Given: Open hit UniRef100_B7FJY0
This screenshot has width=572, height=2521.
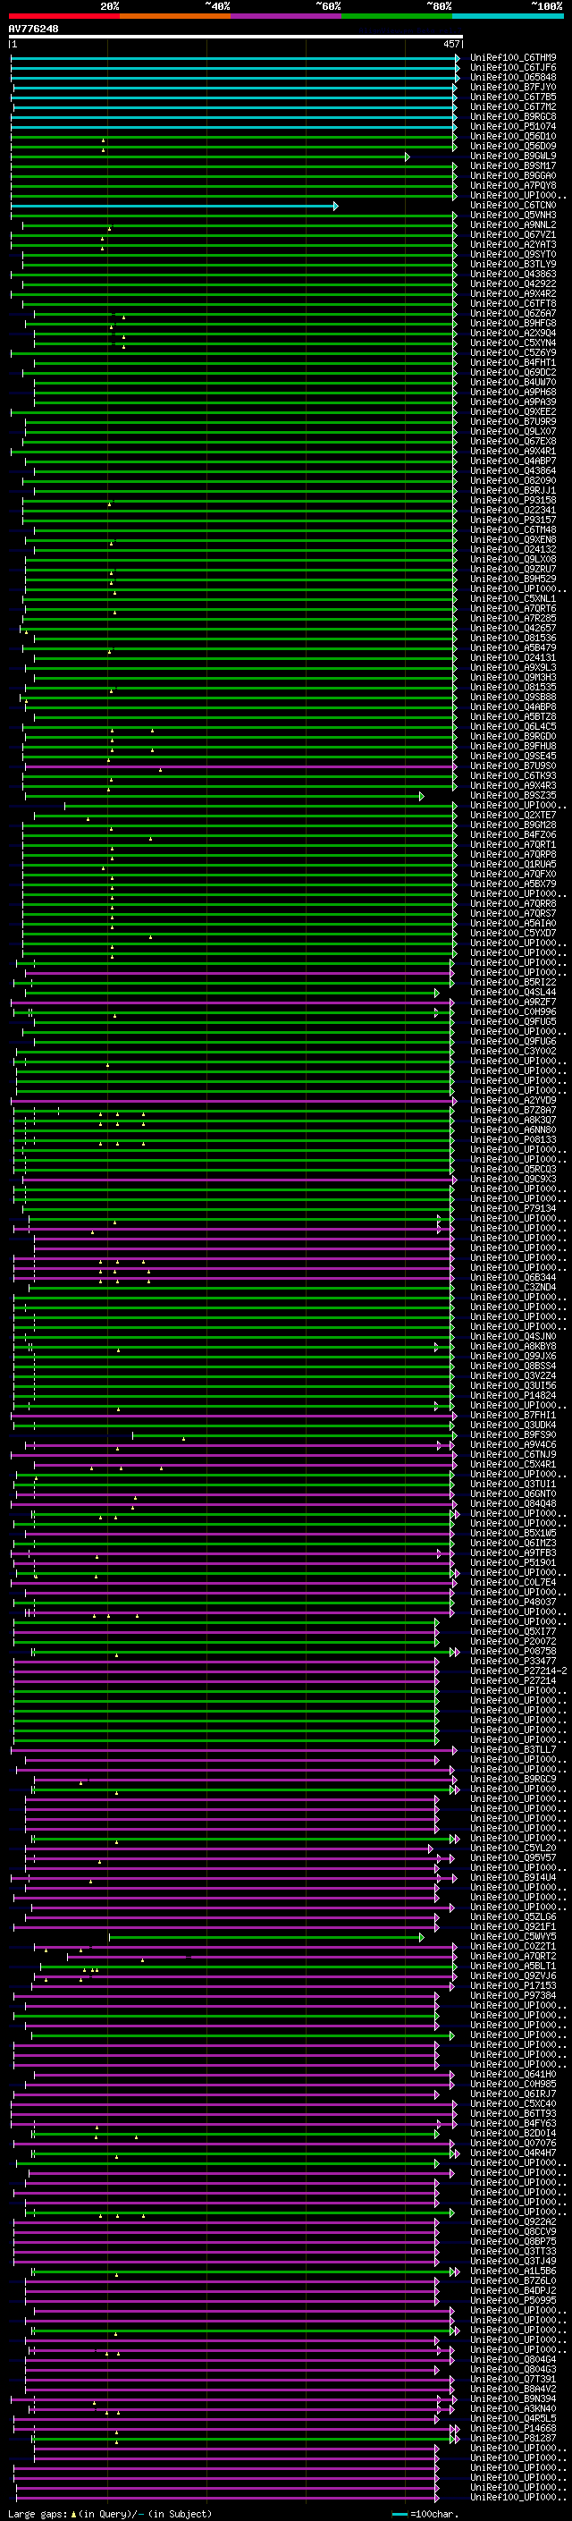Looking at the screenshot, I should 513,87.
